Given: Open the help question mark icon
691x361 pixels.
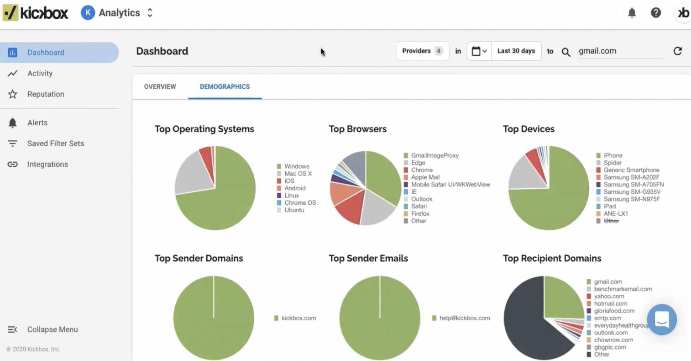Looking at the screenshot, I should pyautogui.click(x=656, y=13).
